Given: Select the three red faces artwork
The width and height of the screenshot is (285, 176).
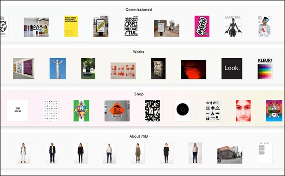Looking at the screenshot, I should coord(123,71).
